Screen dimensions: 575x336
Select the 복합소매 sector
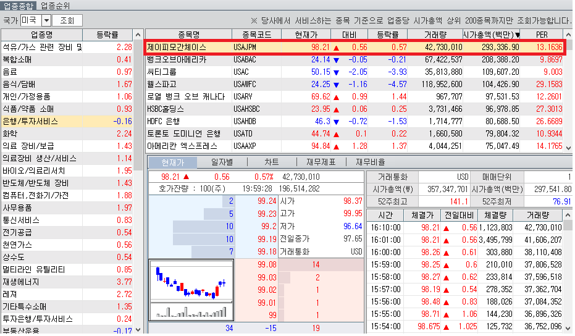pyautogui.click(x=67, y=59)
